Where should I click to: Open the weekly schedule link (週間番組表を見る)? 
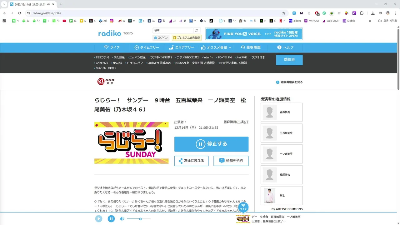289,82
